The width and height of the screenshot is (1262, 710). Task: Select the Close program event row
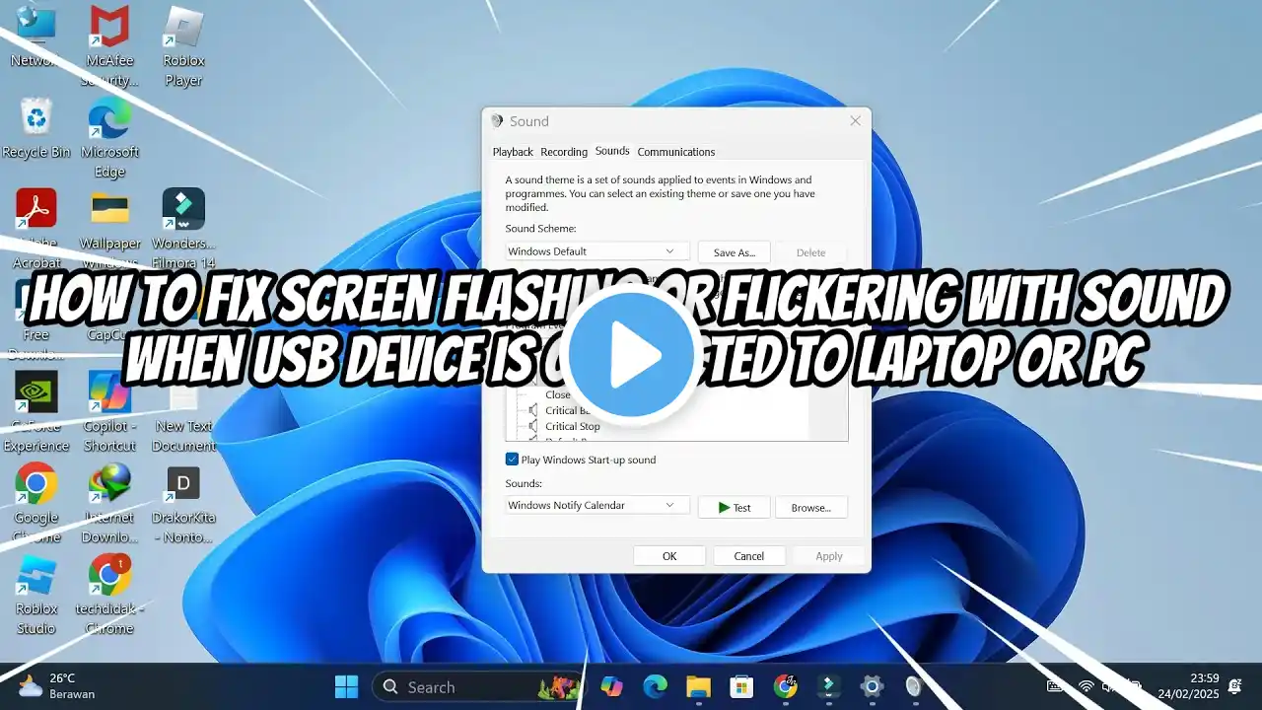click(x=558, y=394)
